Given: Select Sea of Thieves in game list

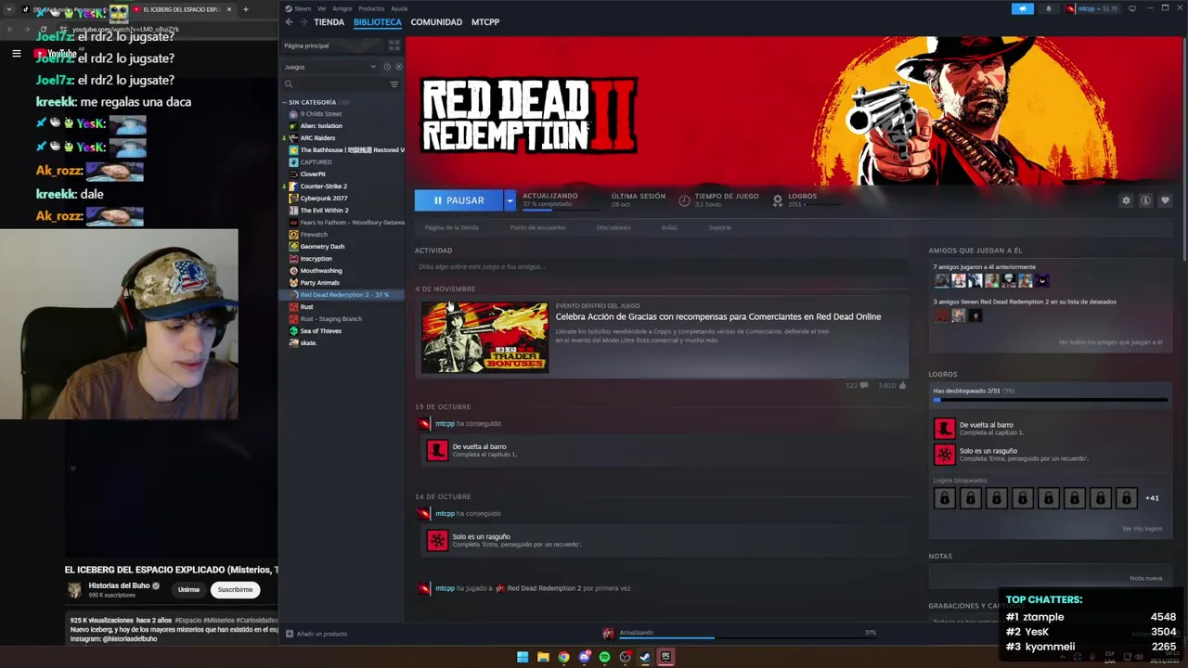Looking at the screenshot, I should click(320, 330).
